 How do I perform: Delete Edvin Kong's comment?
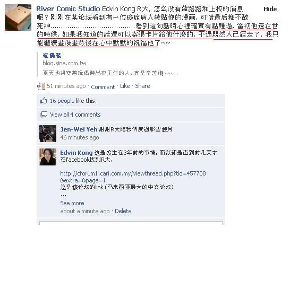pos(123,211)
